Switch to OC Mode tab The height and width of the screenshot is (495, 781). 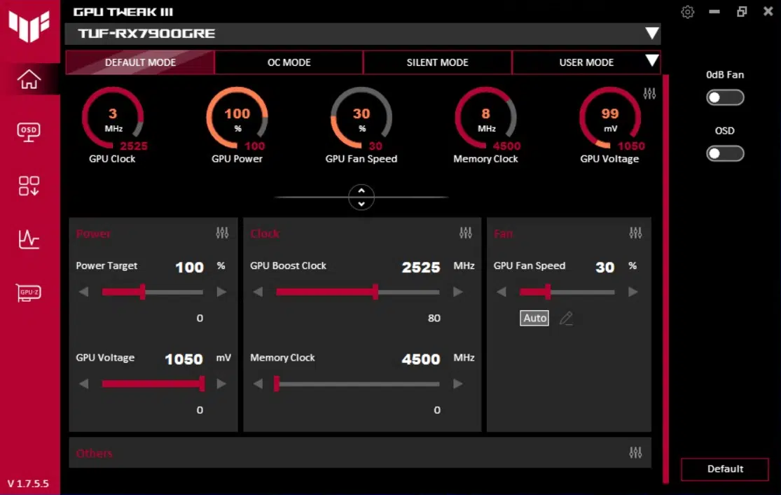pos(289,62)
